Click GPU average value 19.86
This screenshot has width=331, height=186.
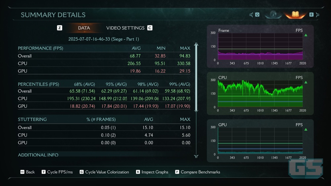[135, 71]
